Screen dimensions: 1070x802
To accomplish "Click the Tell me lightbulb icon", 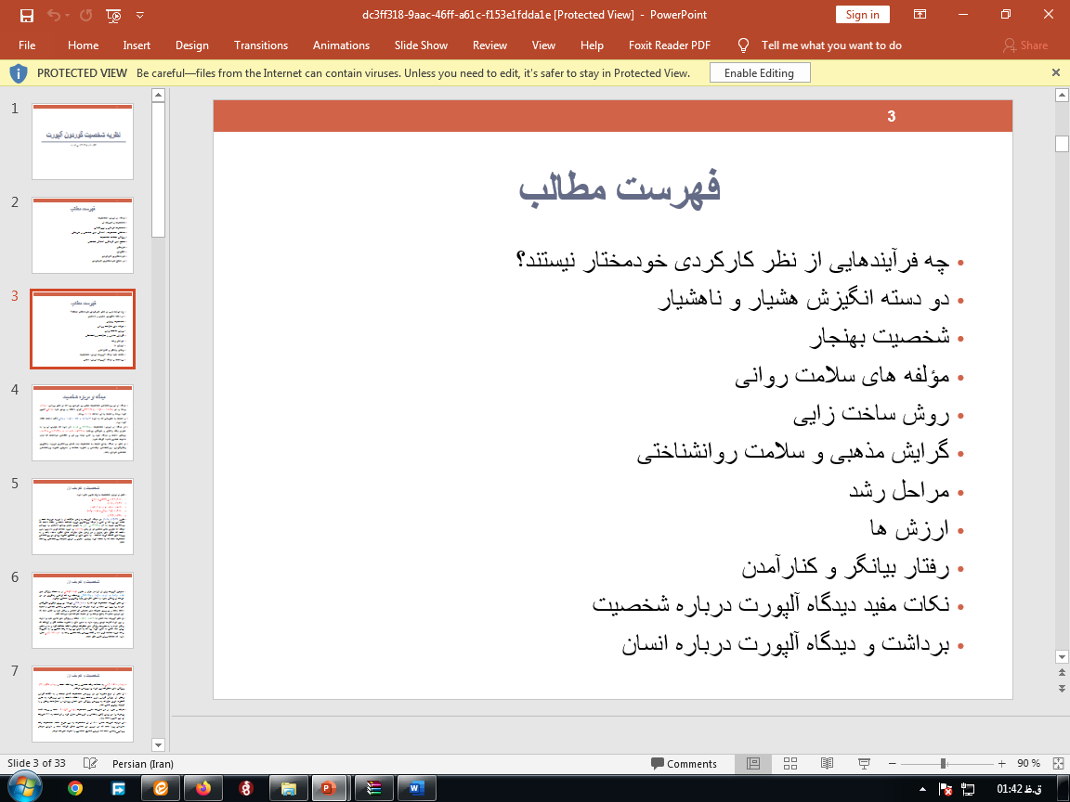I will tap(744, 45).
